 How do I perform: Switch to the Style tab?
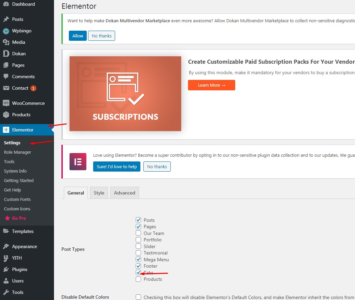[x=99, y=193]
